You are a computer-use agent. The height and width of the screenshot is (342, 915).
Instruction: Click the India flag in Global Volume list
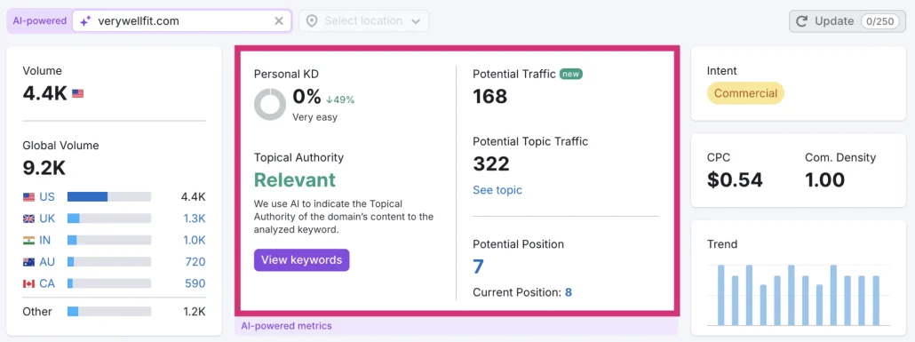coord(28,241)
